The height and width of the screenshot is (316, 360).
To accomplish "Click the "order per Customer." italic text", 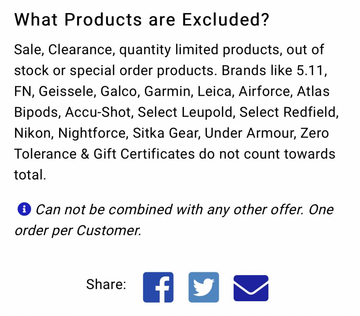I will pos(78,230).
